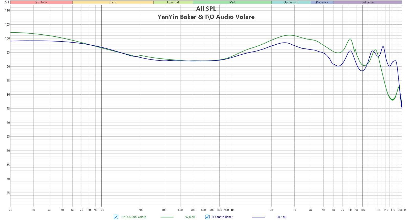Click the Brilliance frequency band label
407x220 pixels.
(x=368, y=2)
